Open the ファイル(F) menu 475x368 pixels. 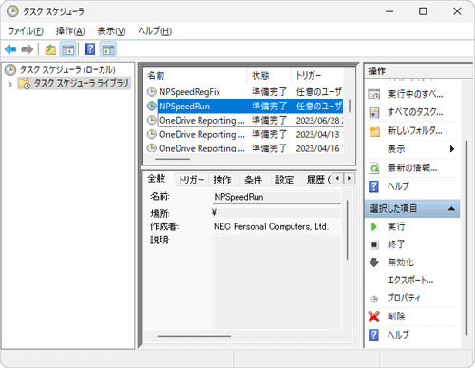click(x=26, y=31)
